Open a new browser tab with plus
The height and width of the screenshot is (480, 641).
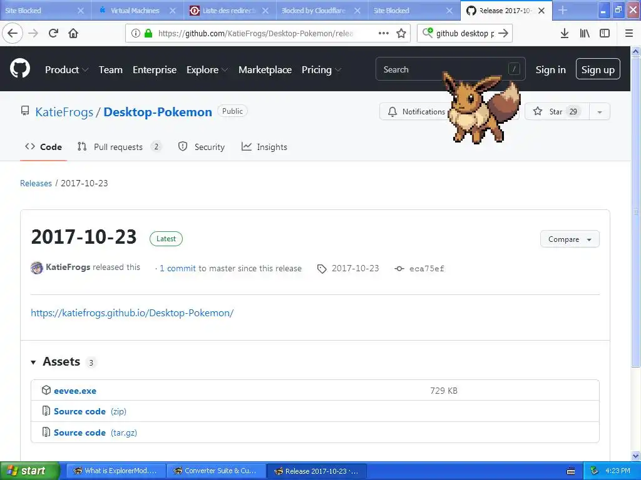pyautogui.click(x=563, y=10)
